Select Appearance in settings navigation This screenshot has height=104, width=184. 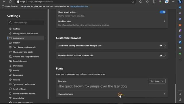(x=26, y=38)
